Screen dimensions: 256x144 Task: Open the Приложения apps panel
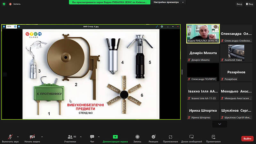tap(171, 137)
